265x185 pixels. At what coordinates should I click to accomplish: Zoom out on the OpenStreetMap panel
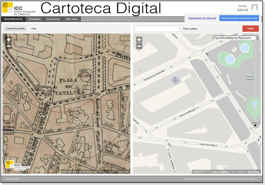click(139, 46)
